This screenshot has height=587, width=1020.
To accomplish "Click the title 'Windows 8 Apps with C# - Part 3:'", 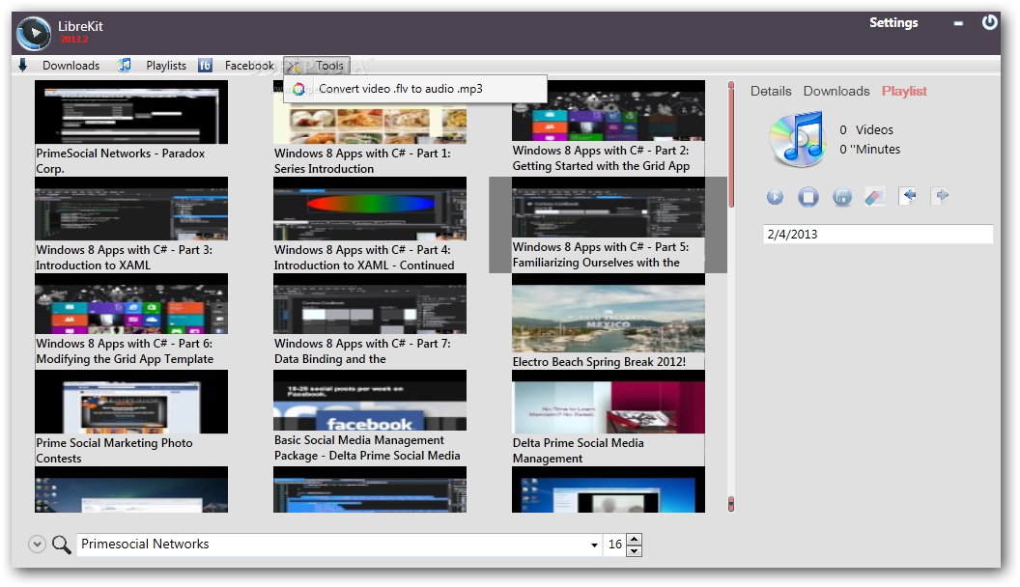I will pyautogui.click(x=125, y=250).
